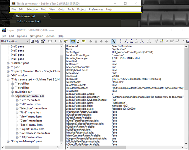Viewport: 189px width, 150px height.
Task: Collapse the "Application" menu bar node
Action: [12, 96]
